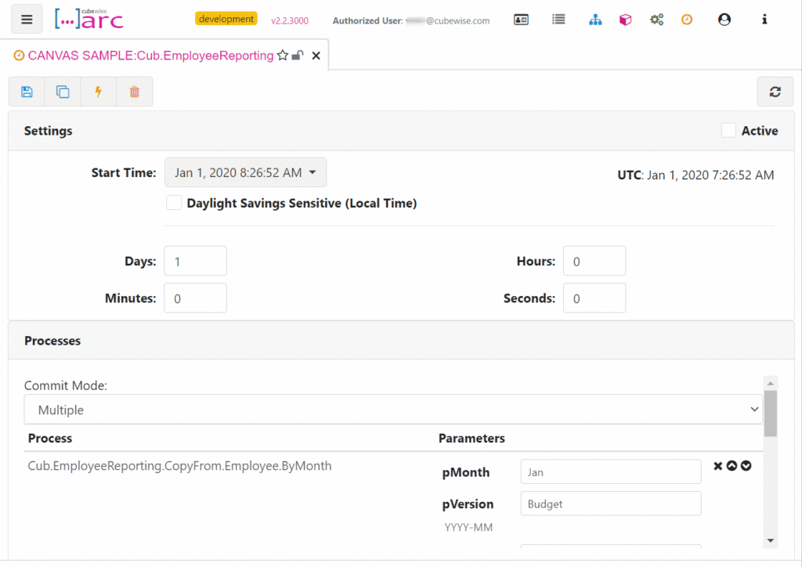Open the Start Time date dropdown

(245, 173)
